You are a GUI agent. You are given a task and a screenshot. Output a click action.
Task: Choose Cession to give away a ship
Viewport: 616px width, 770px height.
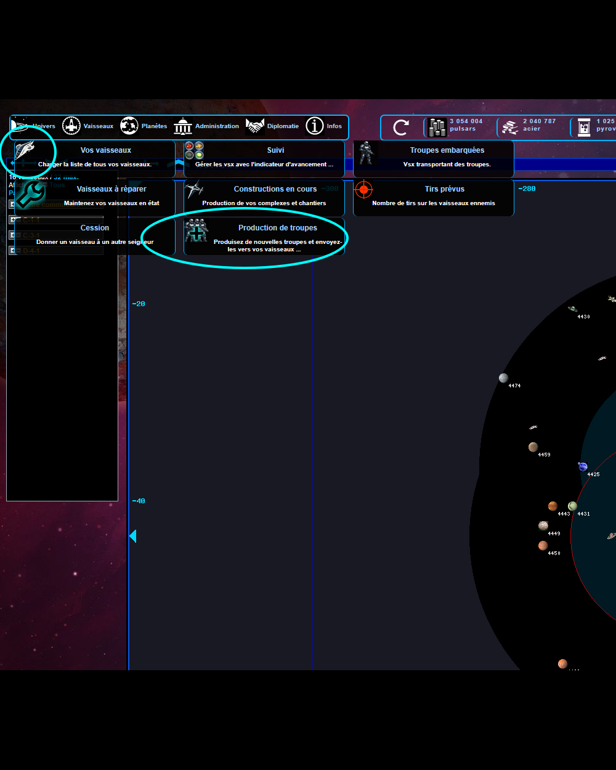[95, 234]
